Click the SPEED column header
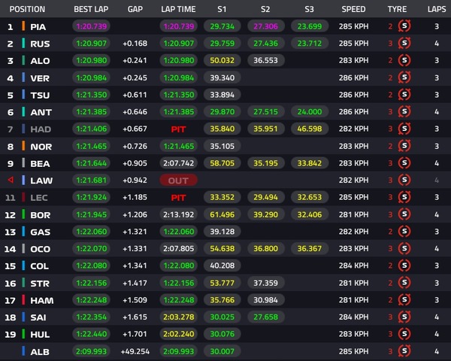Viewport: 451px width, 361px height. click(353, 10)
